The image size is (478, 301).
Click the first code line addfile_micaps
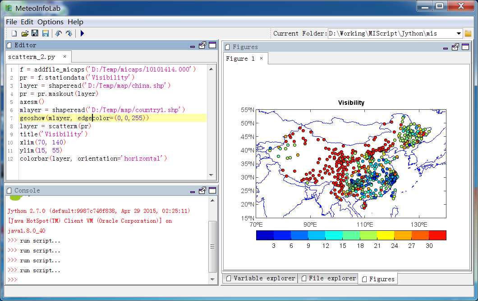pos(108,69)
